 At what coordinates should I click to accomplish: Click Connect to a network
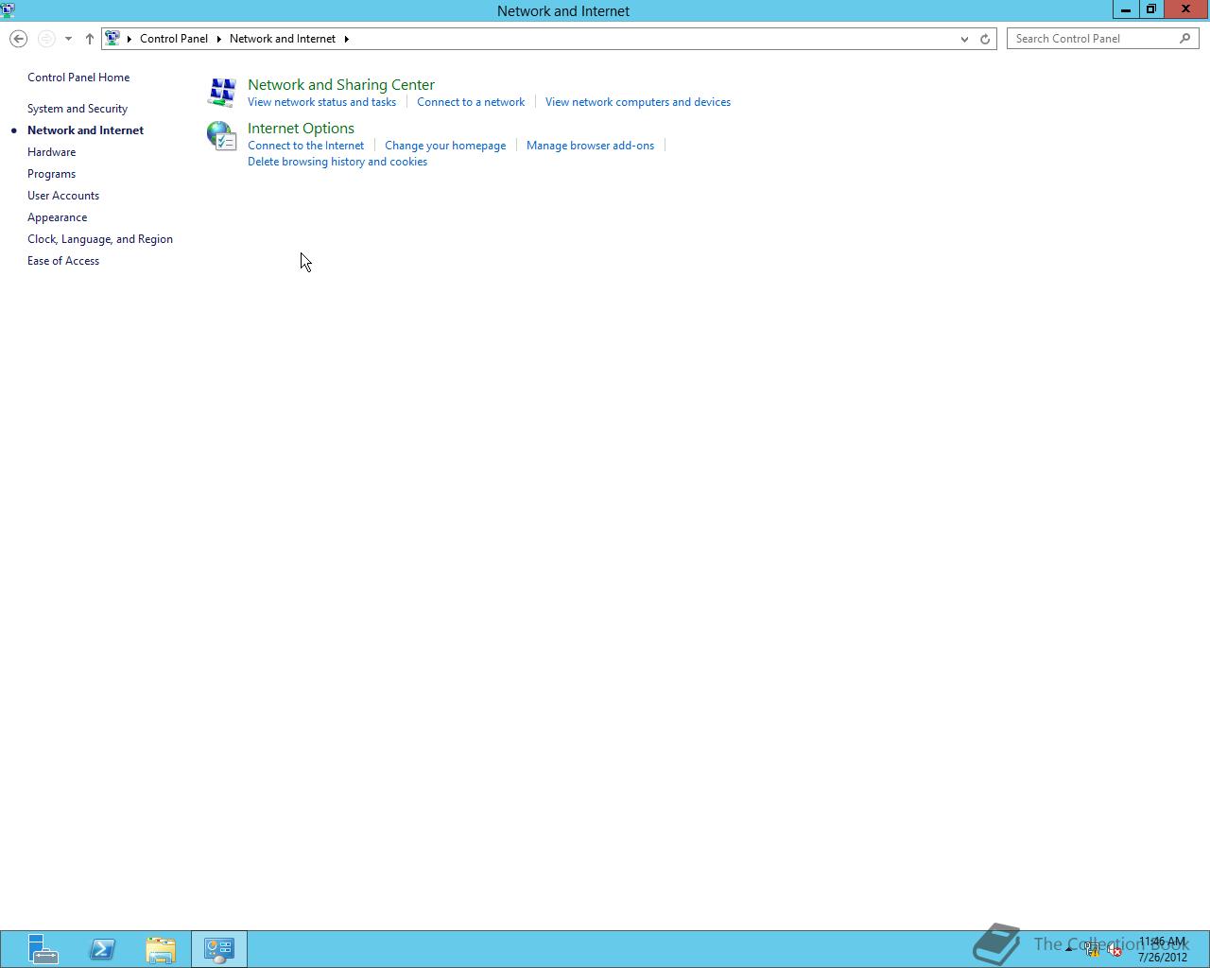(471, 102)
